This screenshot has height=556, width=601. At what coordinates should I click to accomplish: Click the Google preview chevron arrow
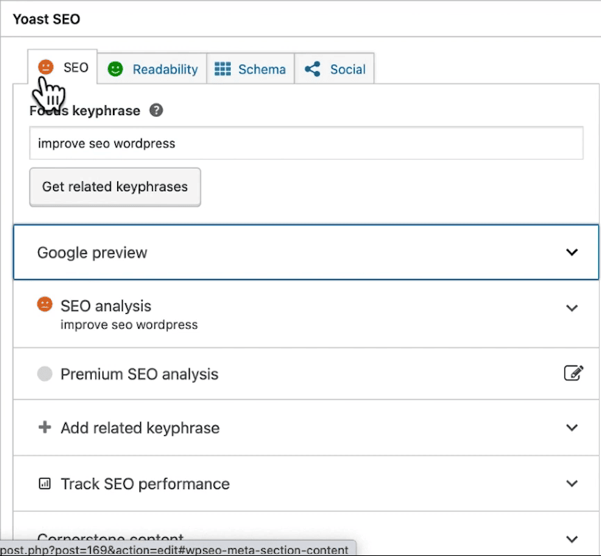[572, 253]
